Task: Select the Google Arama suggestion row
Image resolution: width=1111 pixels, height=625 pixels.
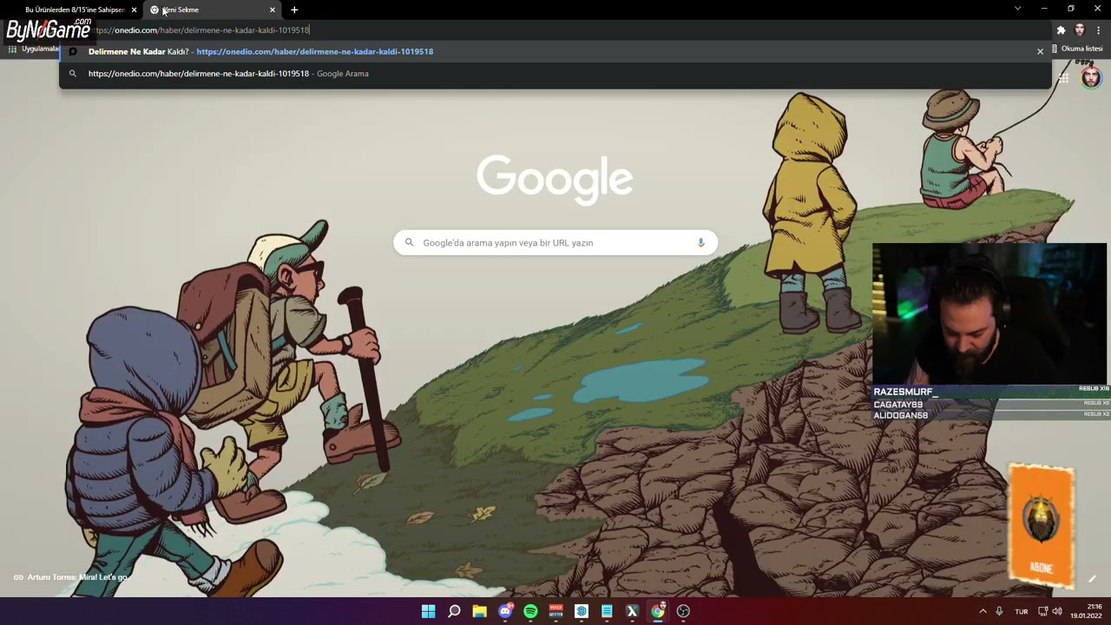Action: [x=555, y=74]
